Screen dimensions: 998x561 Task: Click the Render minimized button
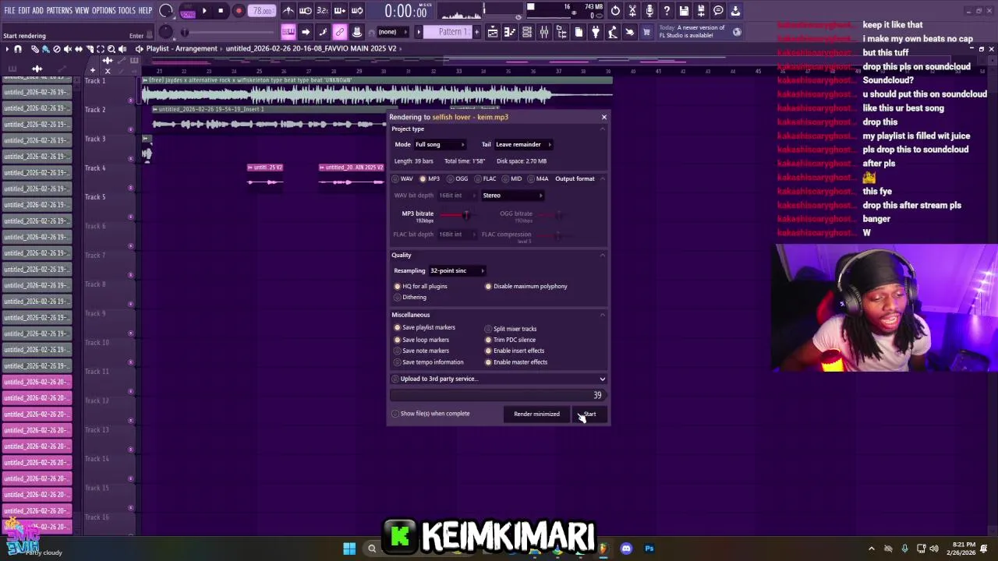[536, 414]
